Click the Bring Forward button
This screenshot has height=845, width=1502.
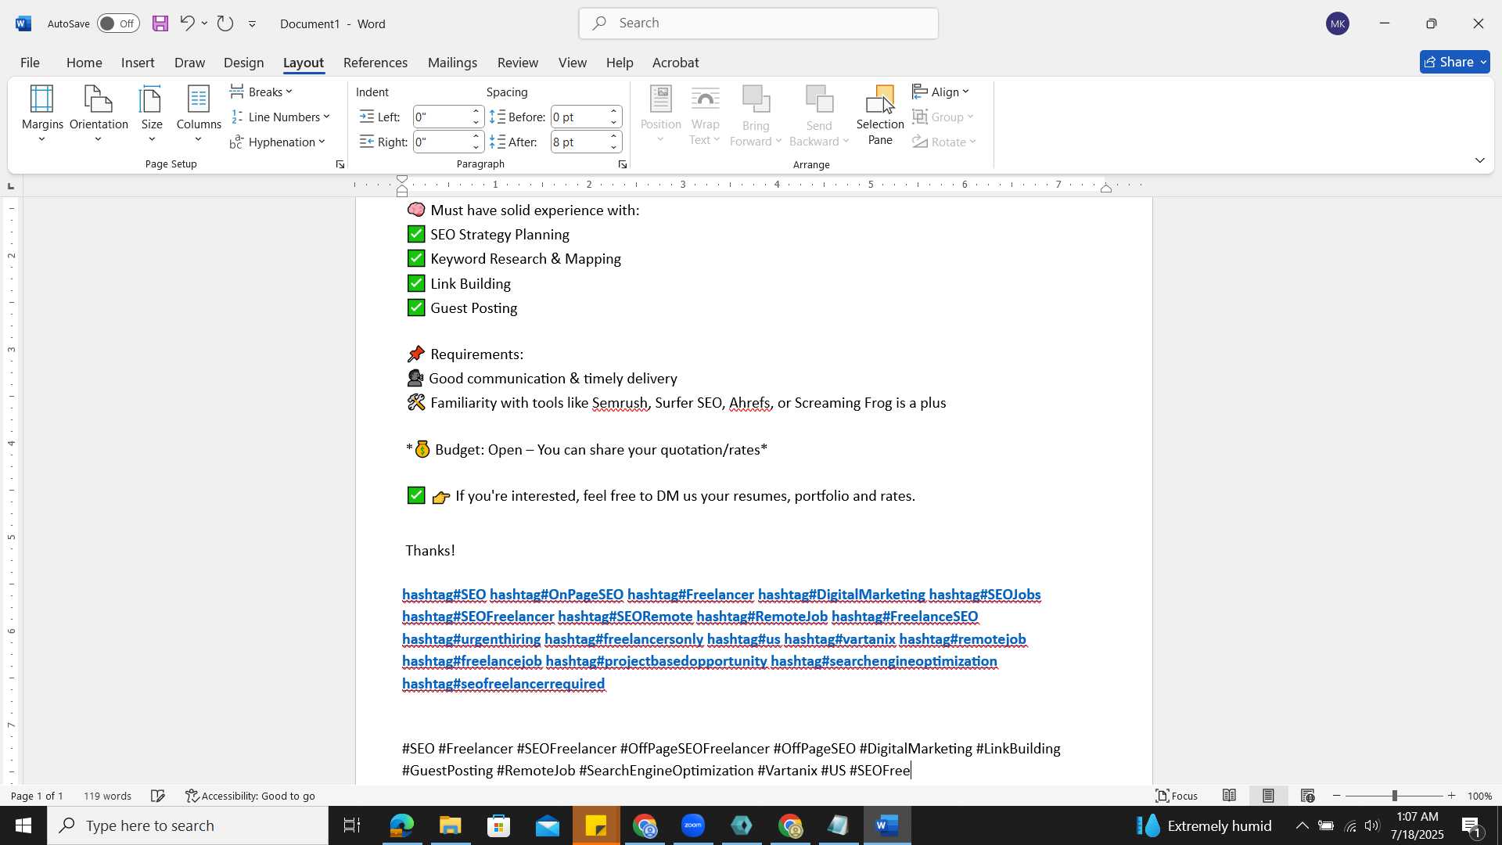756,115
